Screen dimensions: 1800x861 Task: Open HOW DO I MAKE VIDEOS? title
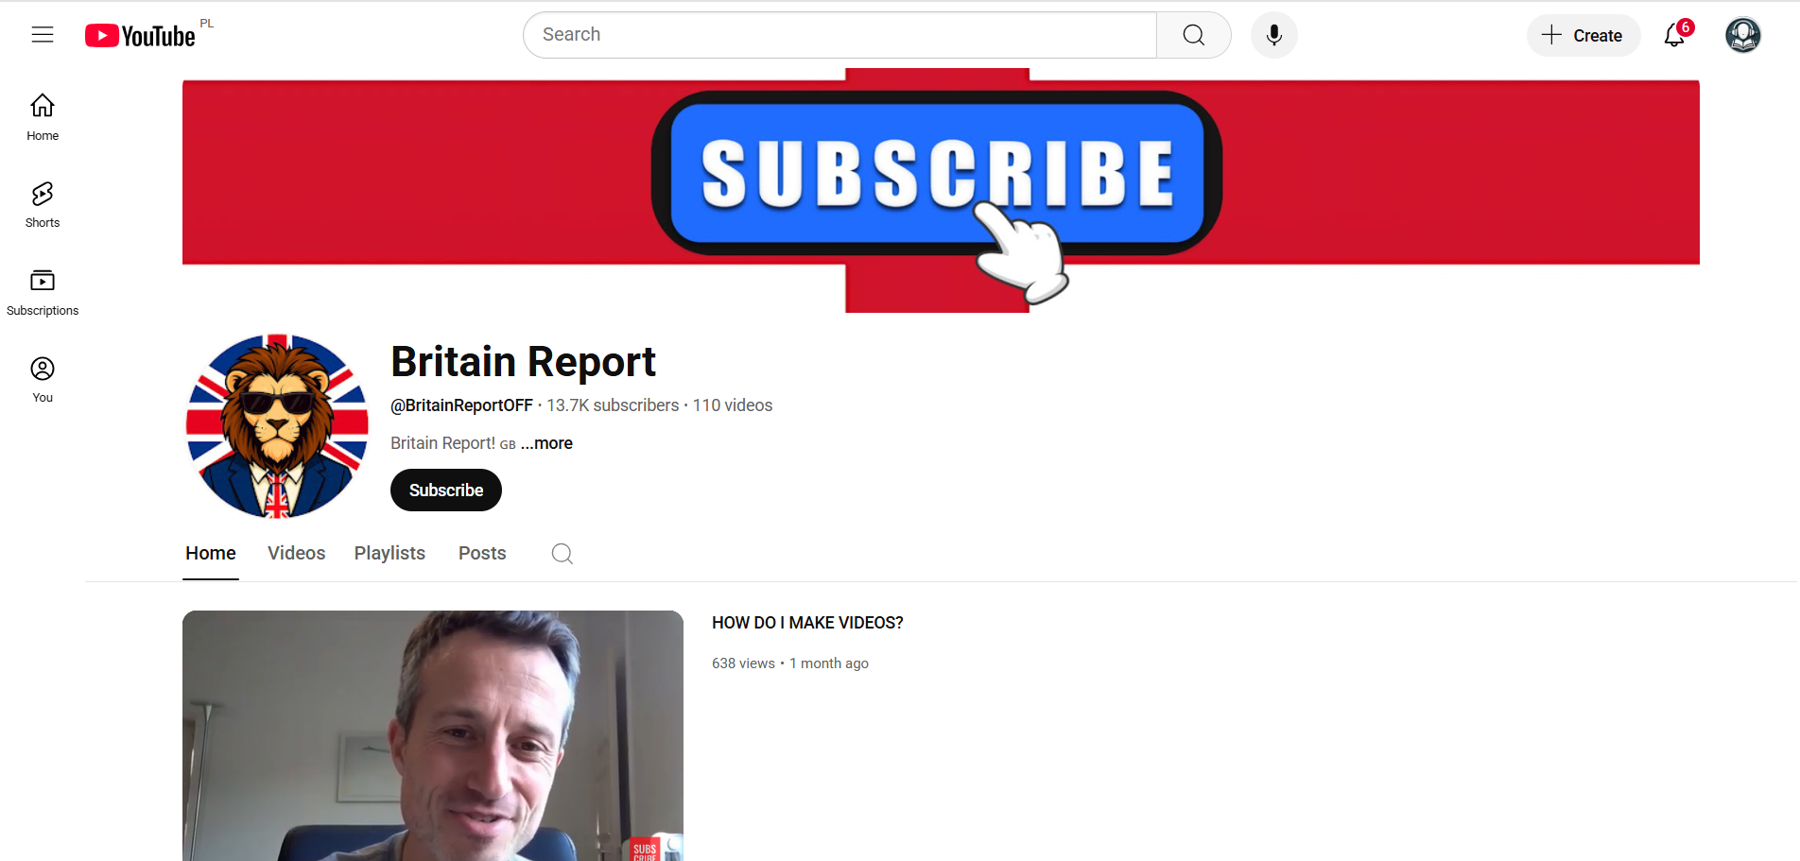point(807,623)
